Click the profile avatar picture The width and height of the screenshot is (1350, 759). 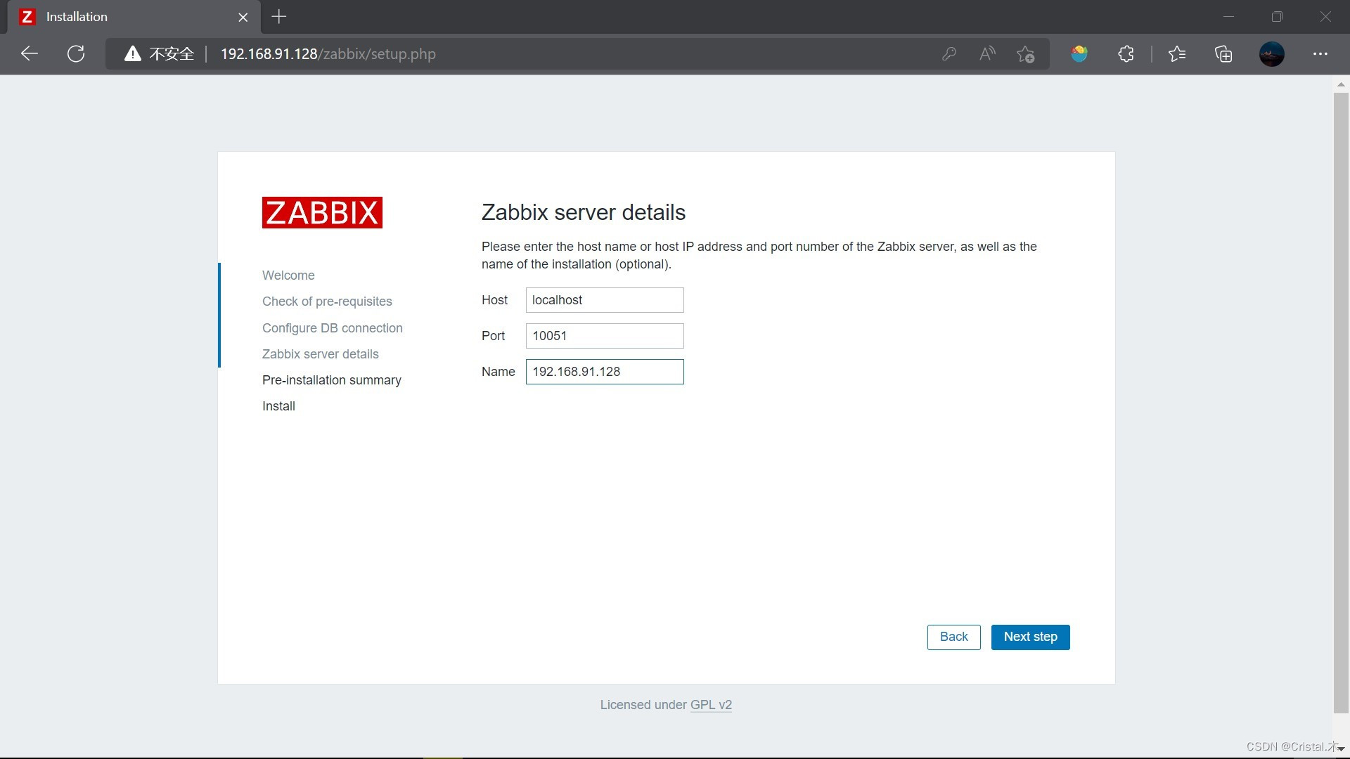click(x=1271, y=53)
